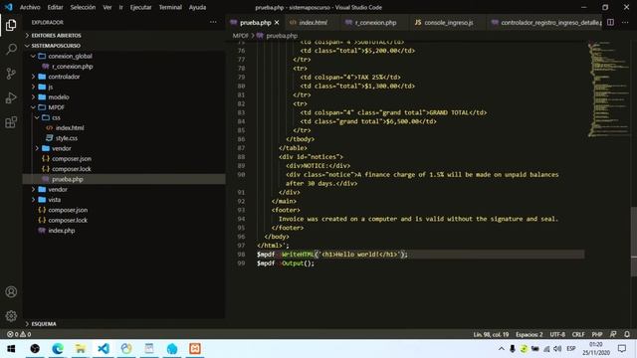Click the volume icon in system tray
Image resolution: width=637 pixels, height=358 pixels.
click(x=557, y=349)
